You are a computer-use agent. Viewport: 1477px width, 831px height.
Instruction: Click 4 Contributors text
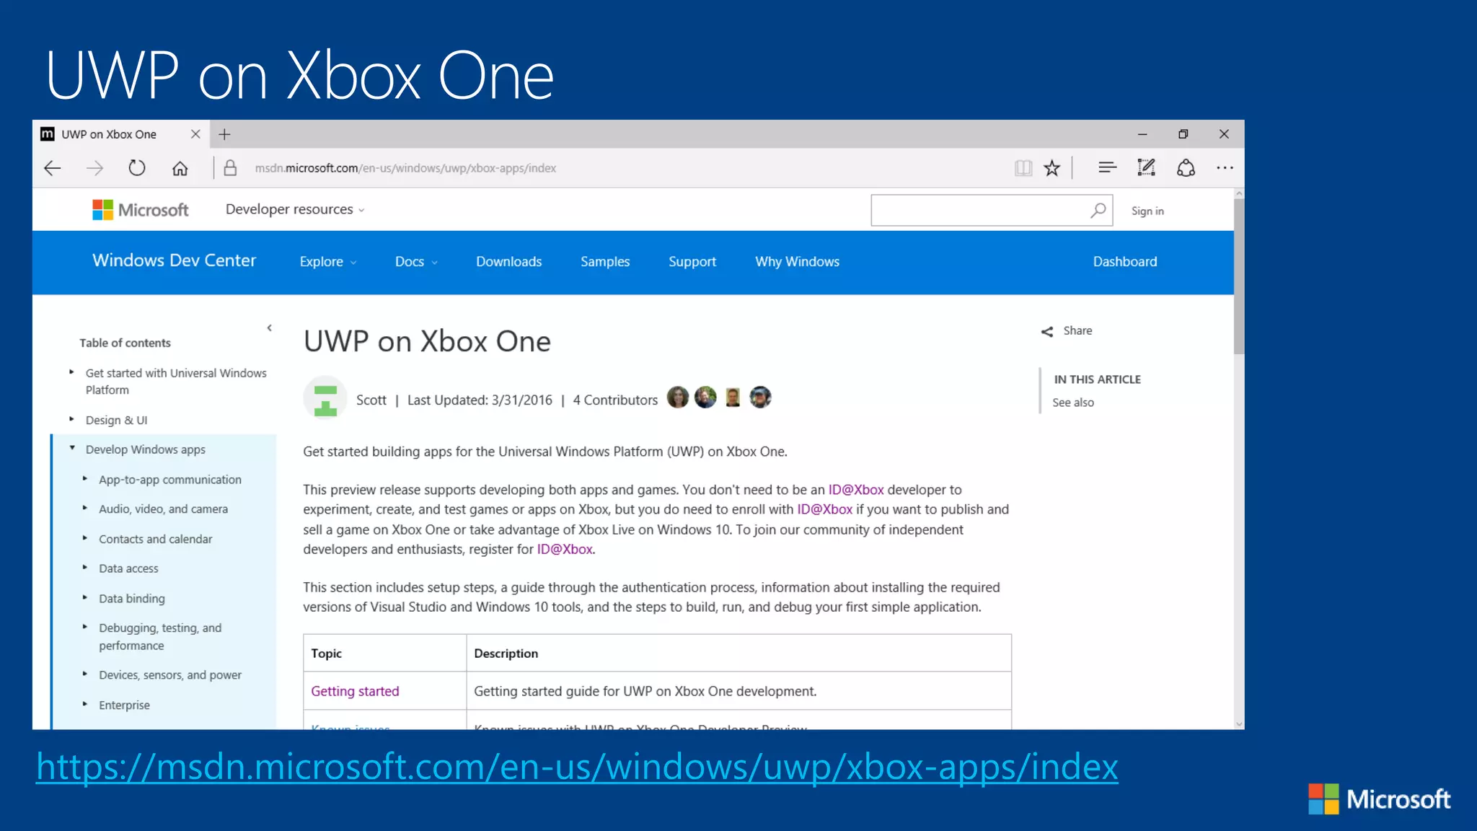pos(615,400)
